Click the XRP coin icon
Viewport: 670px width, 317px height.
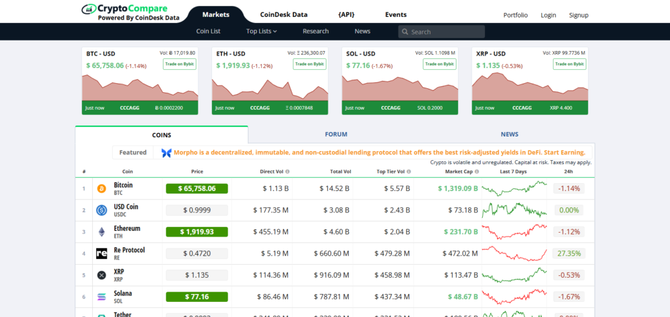(101, 275)
